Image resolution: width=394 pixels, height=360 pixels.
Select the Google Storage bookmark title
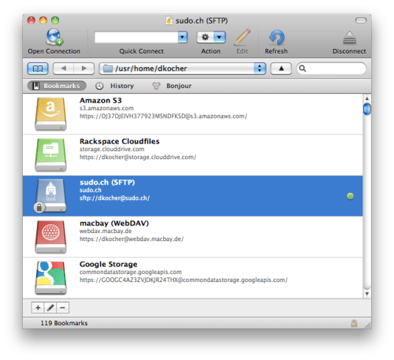pos(109,265)
